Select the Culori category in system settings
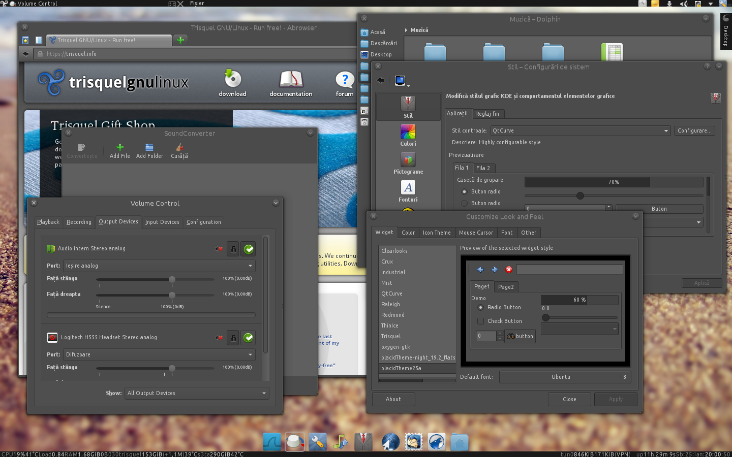 point(408,136)
